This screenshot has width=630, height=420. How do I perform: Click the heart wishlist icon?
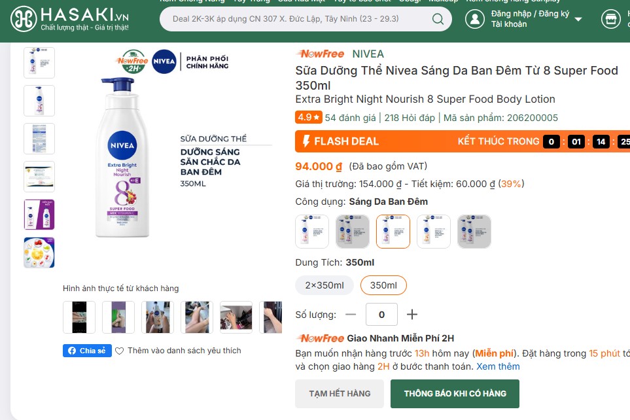point(118,351)
